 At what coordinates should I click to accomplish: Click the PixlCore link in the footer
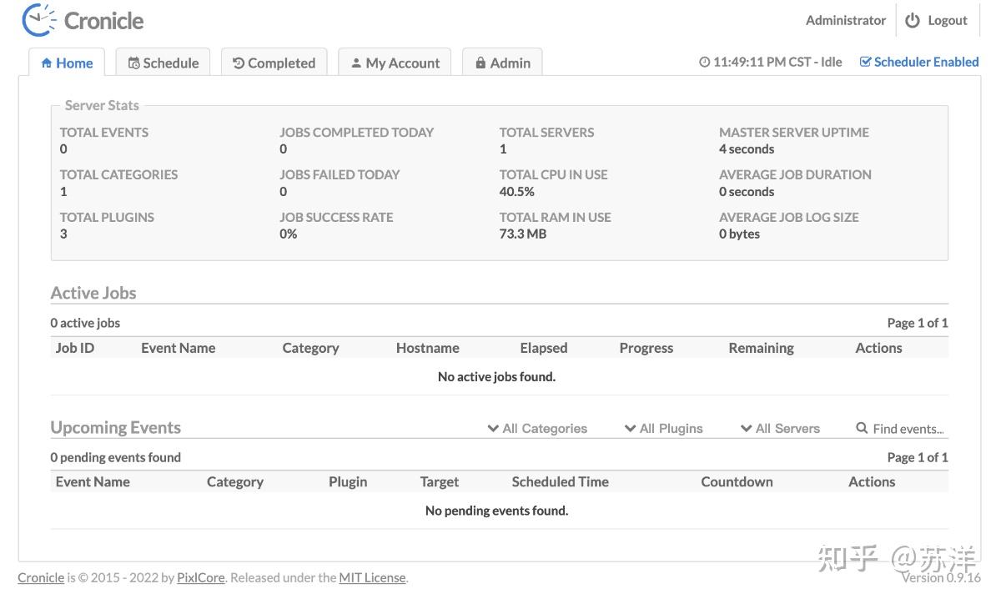pyautogui.click(x=200, y=576)
